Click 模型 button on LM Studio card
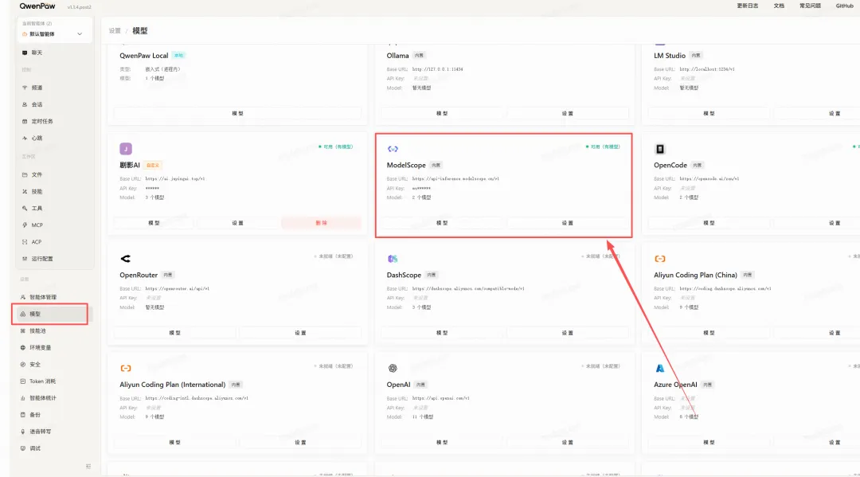The width and height of the screenshot is (860, 477). pyautogui.click(x=709, y=114)
